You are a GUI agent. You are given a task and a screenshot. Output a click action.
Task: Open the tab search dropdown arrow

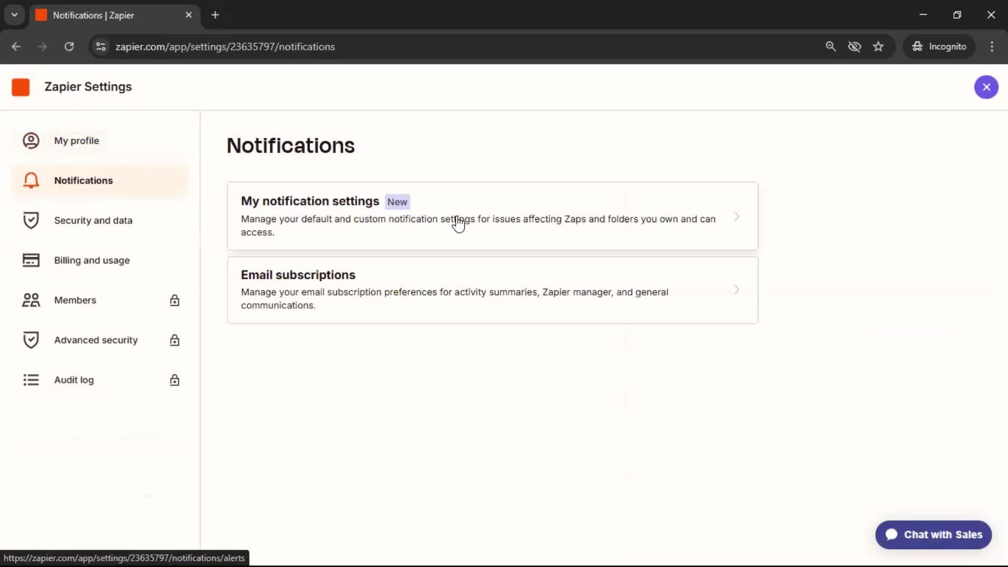[x=15, y=15]
